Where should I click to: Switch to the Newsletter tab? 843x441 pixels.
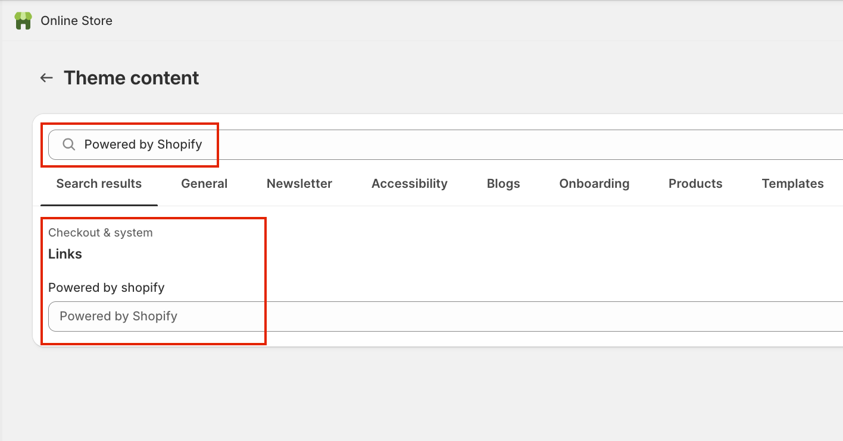(x=299, y=184)
